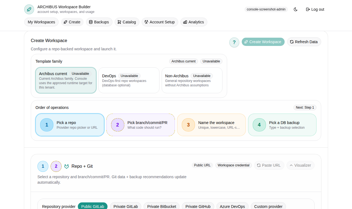352x209 pixels.
Task: Toggle dark mode with the moon icon
Action: (295, 9)
